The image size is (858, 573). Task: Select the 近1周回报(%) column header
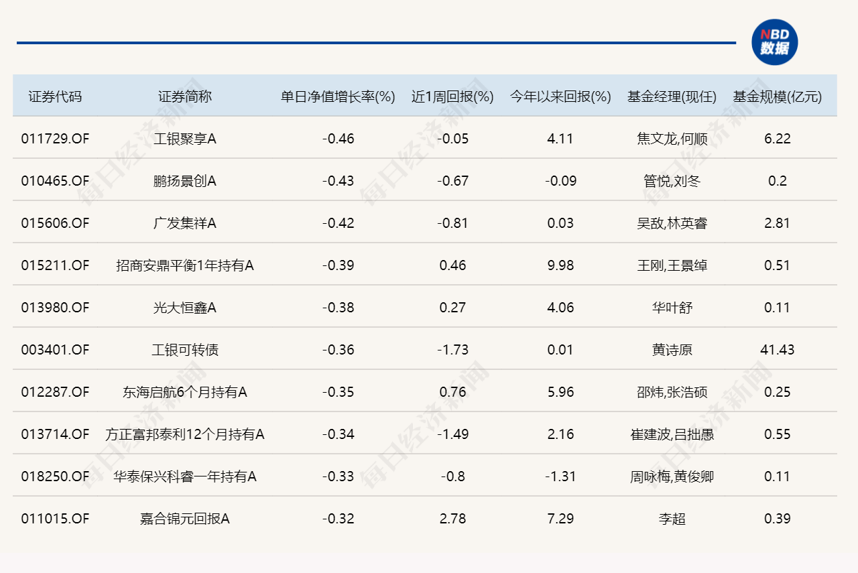[452, 97]
